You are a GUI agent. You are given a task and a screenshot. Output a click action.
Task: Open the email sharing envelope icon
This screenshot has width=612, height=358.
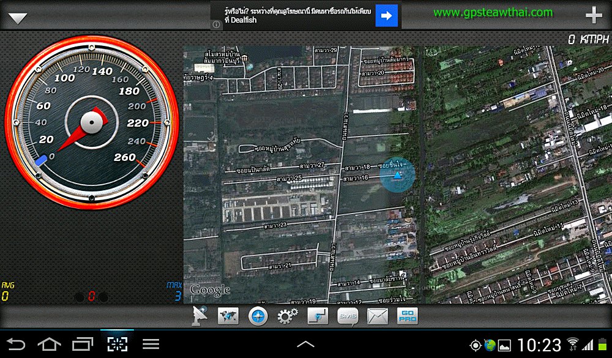click(x=376, y=316)
